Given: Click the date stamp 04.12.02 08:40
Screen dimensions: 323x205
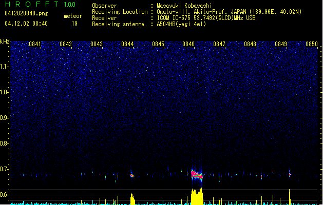Looking at the screenshot, I should (26, 24).
